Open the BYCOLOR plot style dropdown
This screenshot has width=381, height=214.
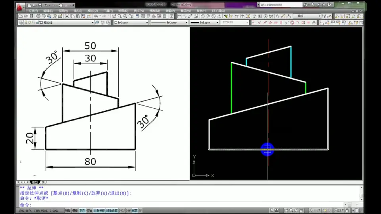coord(235,23)
